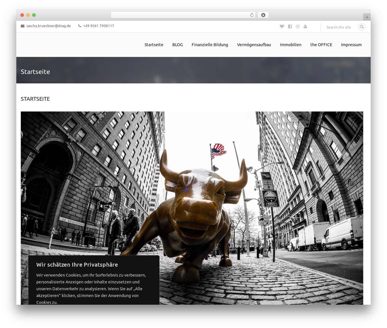The height and width of the screenshot is (328, 387).
Task: Click the envelope icon beside the email
Action: click(23, 26)
